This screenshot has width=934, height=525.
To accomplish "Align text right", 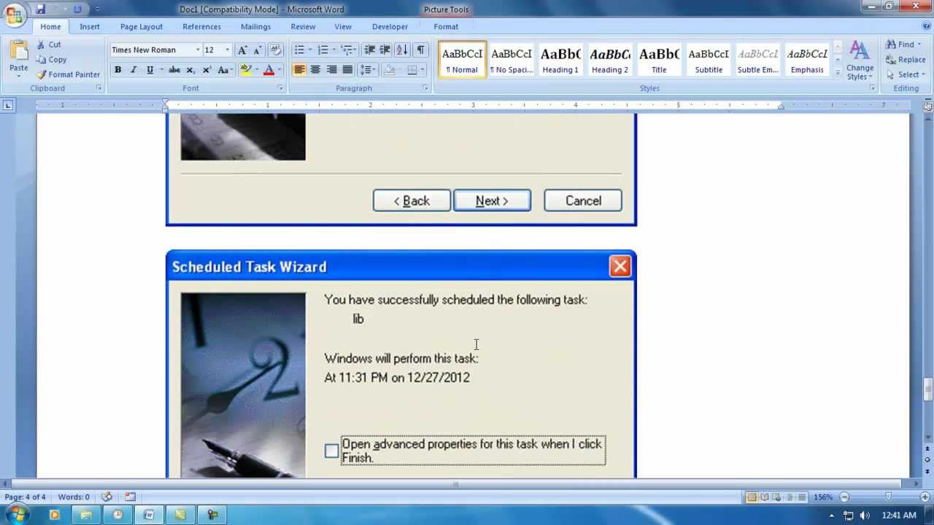I will coord(331,70).
